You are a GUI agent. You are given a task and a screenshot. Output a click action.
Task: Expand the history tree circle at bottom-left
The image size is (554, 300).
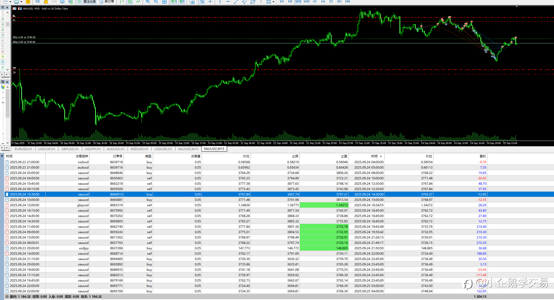coord(7,296)
